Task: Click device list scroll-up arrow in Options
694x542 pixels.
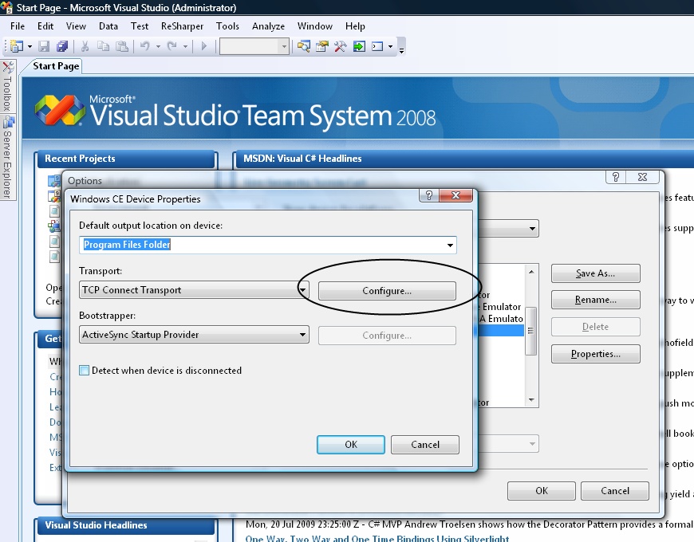Action: 531,272
